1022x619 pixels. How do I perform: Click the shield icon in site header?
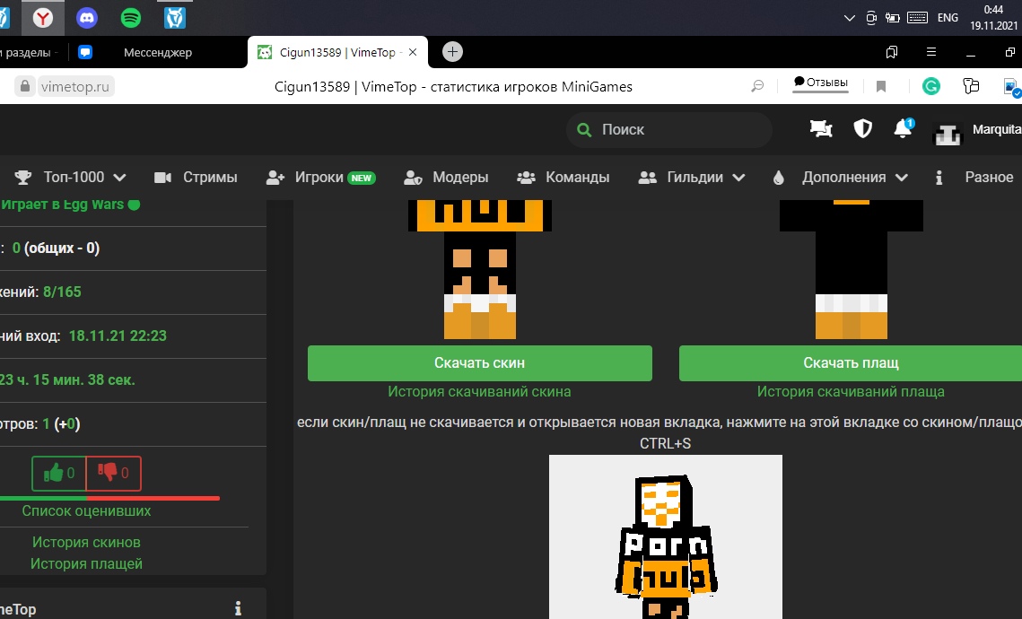tap(862, 129)
